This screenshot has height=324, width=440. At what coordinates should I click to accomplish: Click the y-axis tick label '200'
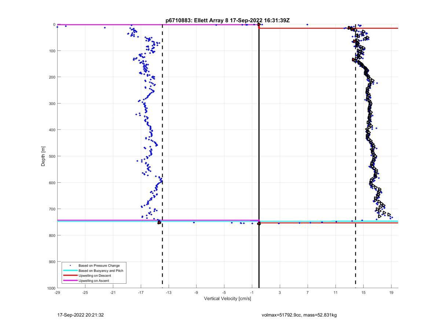pyautogui.click(x=52, y=77)
